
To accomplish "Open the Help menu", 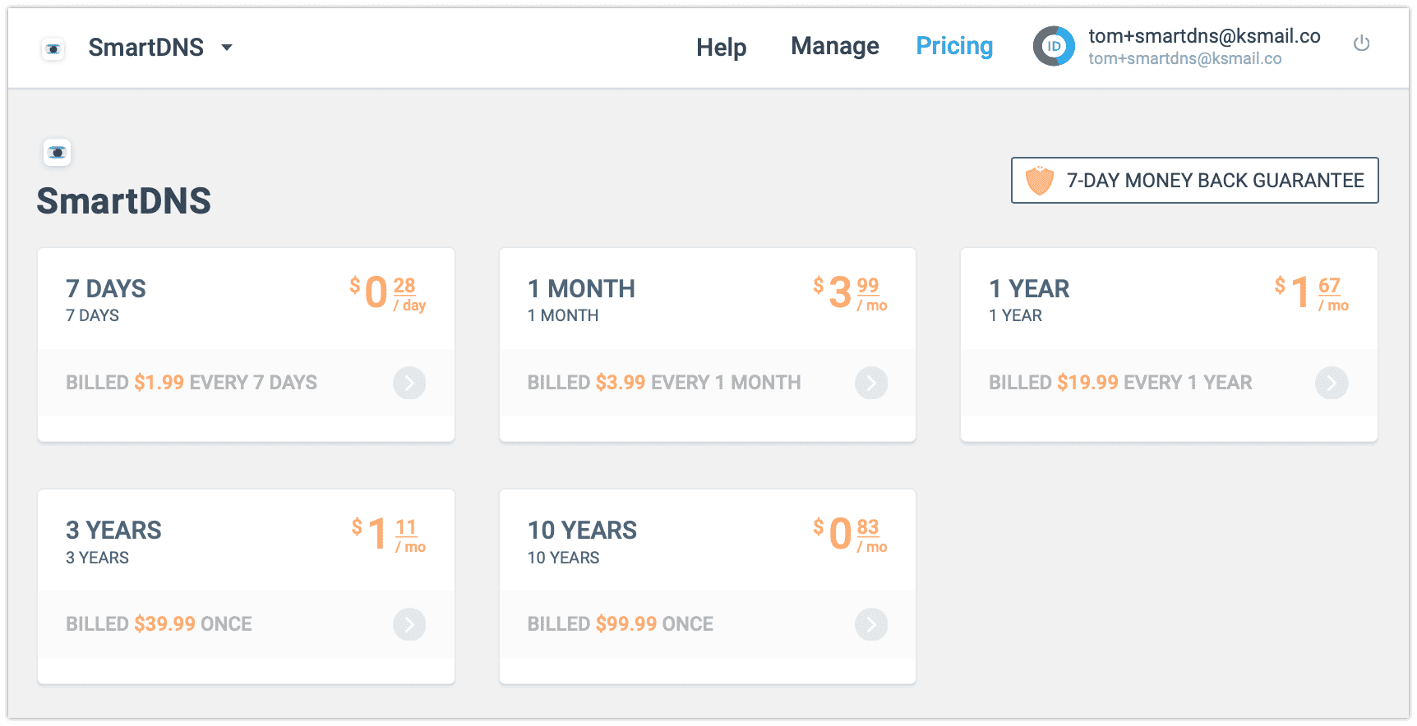I will click(722, 48).
